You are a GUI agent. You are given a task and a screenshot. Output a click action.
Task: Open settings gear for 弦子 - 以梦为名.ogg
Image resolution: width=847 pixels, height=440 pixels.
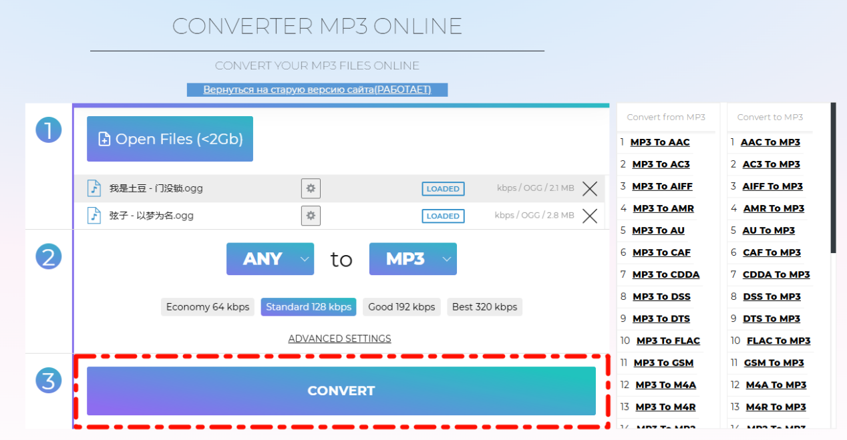tap(311, 216)
